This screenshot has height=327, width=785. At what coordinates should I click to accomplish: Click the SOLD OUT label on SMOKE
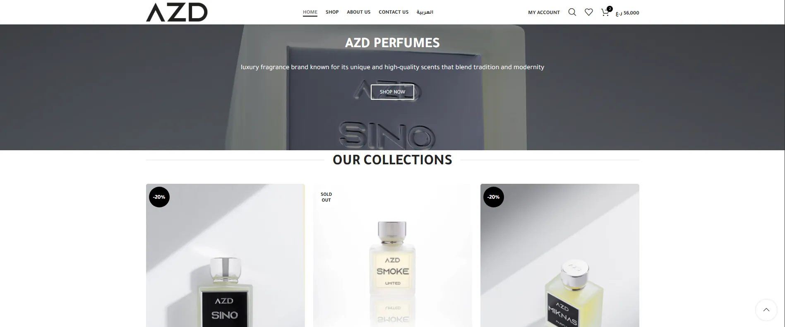(x=326, y=197)
